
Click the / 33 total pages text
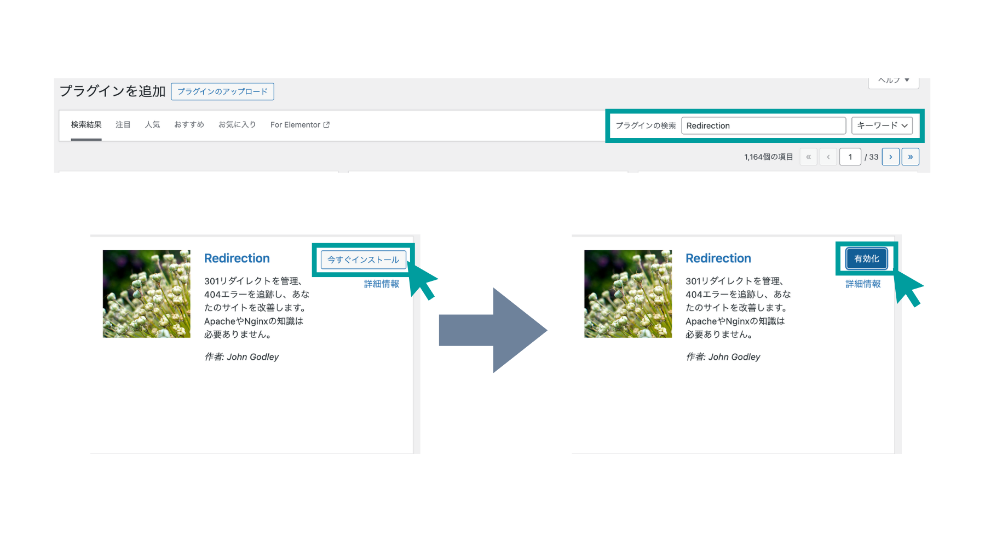click(x=872, y=157)
